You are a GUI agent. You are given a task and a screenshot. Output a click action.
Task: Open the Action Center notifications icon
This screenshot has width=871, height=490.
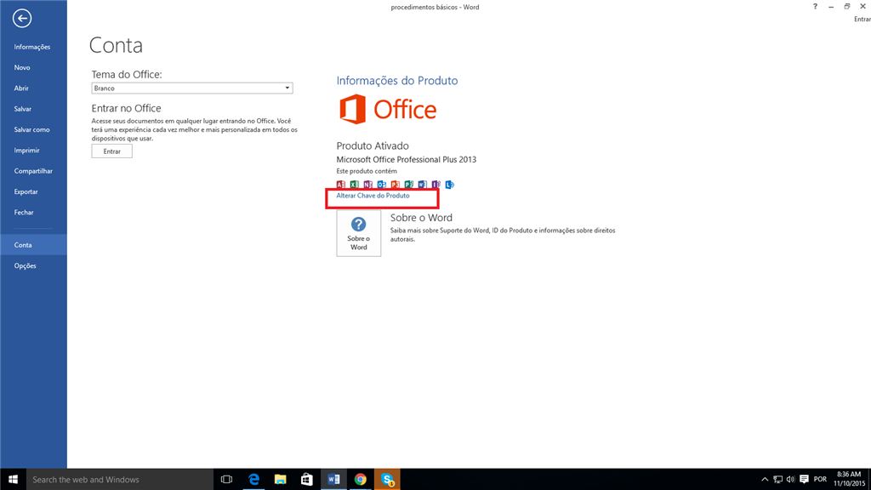click(804, 480)
